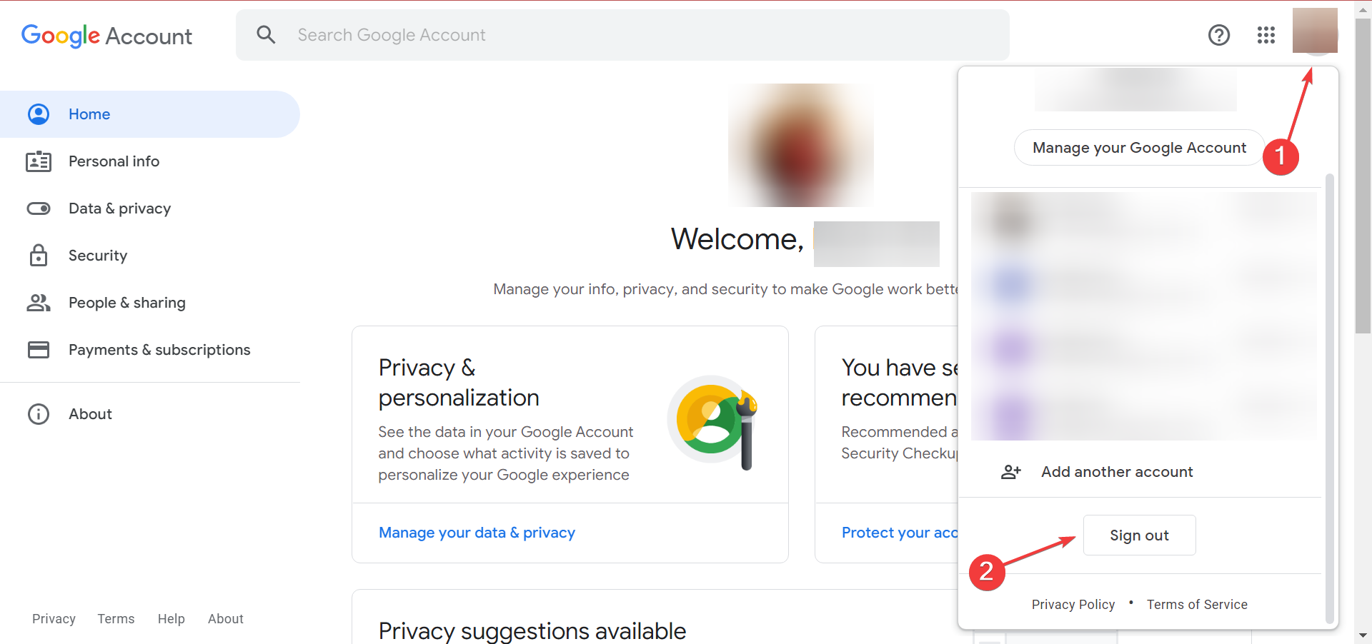Open Terms of Service link
The height and width of the screenshot is (644, 1372).
point(1197,605)
